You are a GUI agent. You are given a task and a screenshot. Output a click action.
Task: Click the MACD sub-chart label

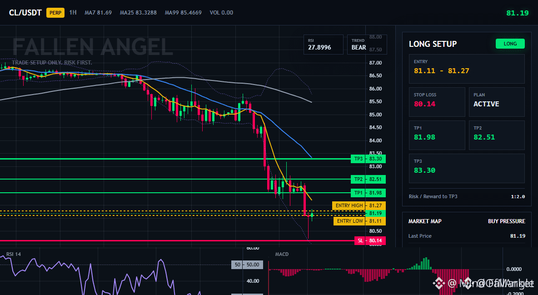coord(282,254)
